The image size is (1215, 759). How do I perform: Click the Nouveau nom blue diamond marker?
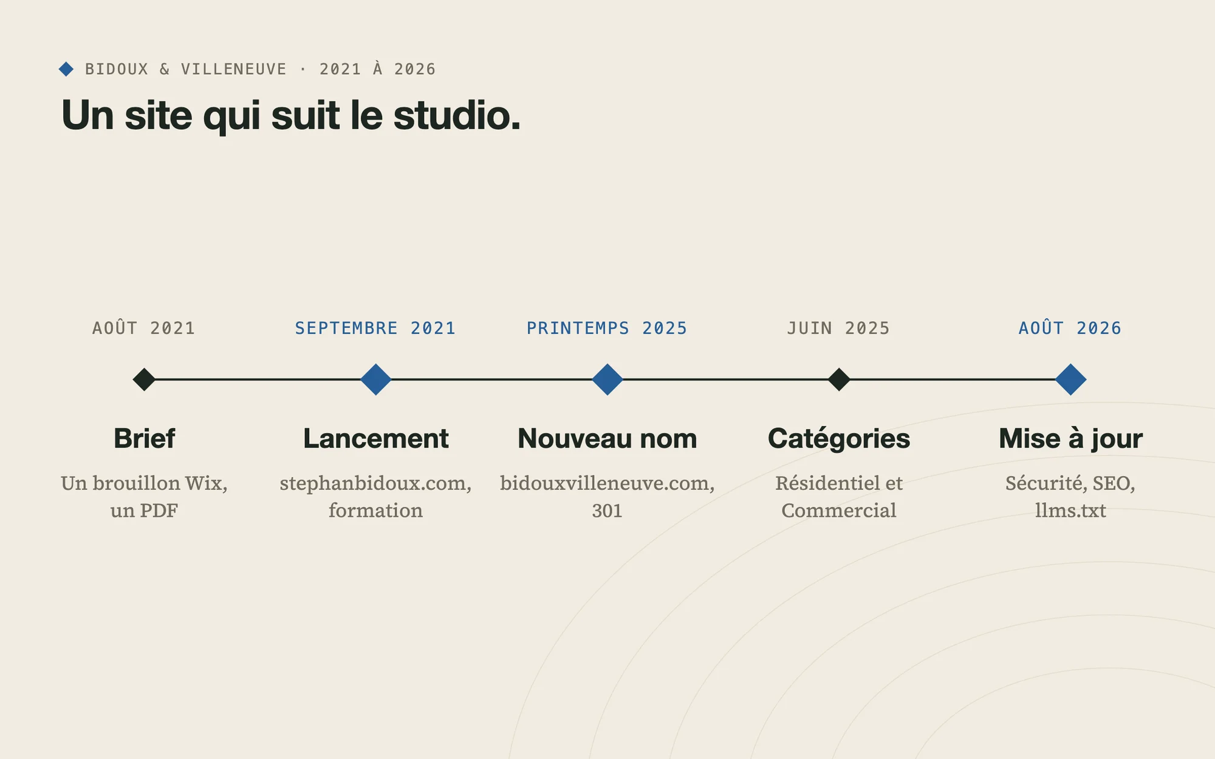(x=607, y=379)
